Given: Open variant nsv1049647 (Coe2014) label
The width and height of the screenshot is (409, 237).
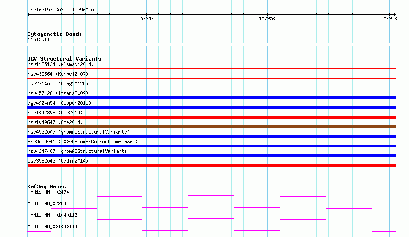Looking at the screenshot, I should 55,122.
